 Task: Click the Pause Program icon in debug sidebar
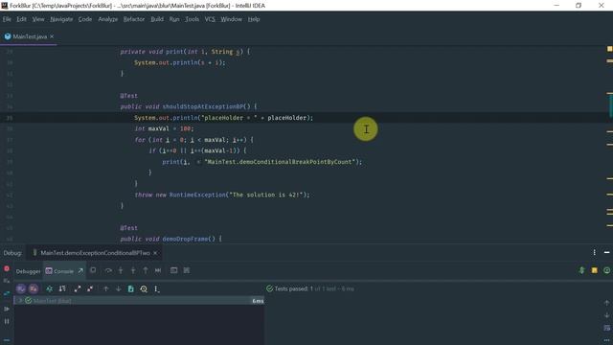[7, 321]
